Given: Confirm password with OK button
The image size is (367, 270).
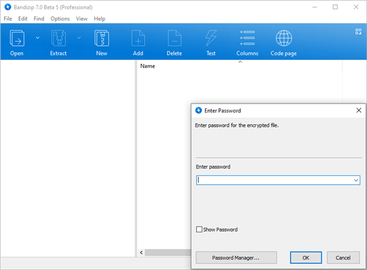Looking at the screenshot, I should coord(306,258).
